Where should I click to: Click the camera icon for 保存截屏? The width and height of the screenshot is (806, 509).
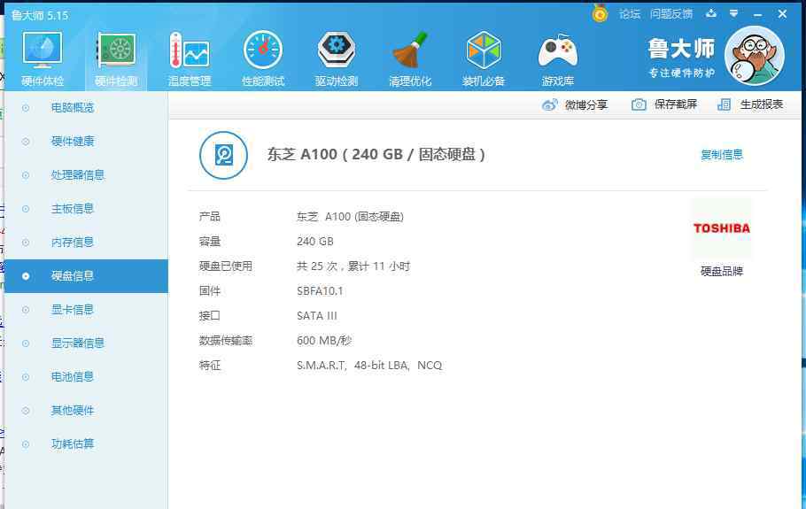click(x=639, y=104)
